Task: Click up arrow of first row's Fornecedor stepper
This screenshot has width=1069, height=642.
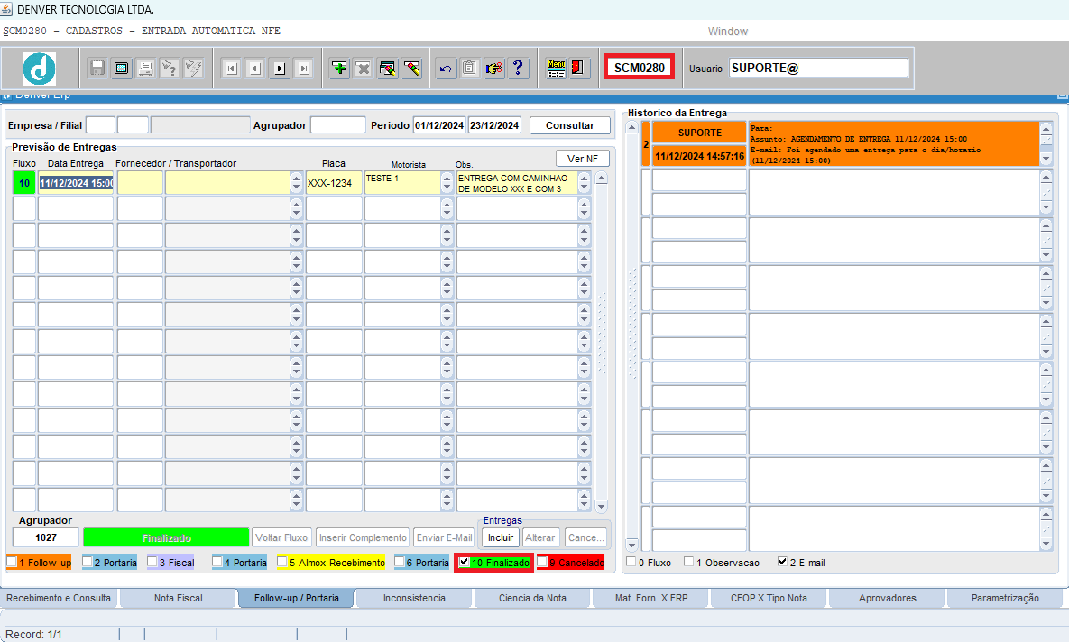Action: (296, 178)
